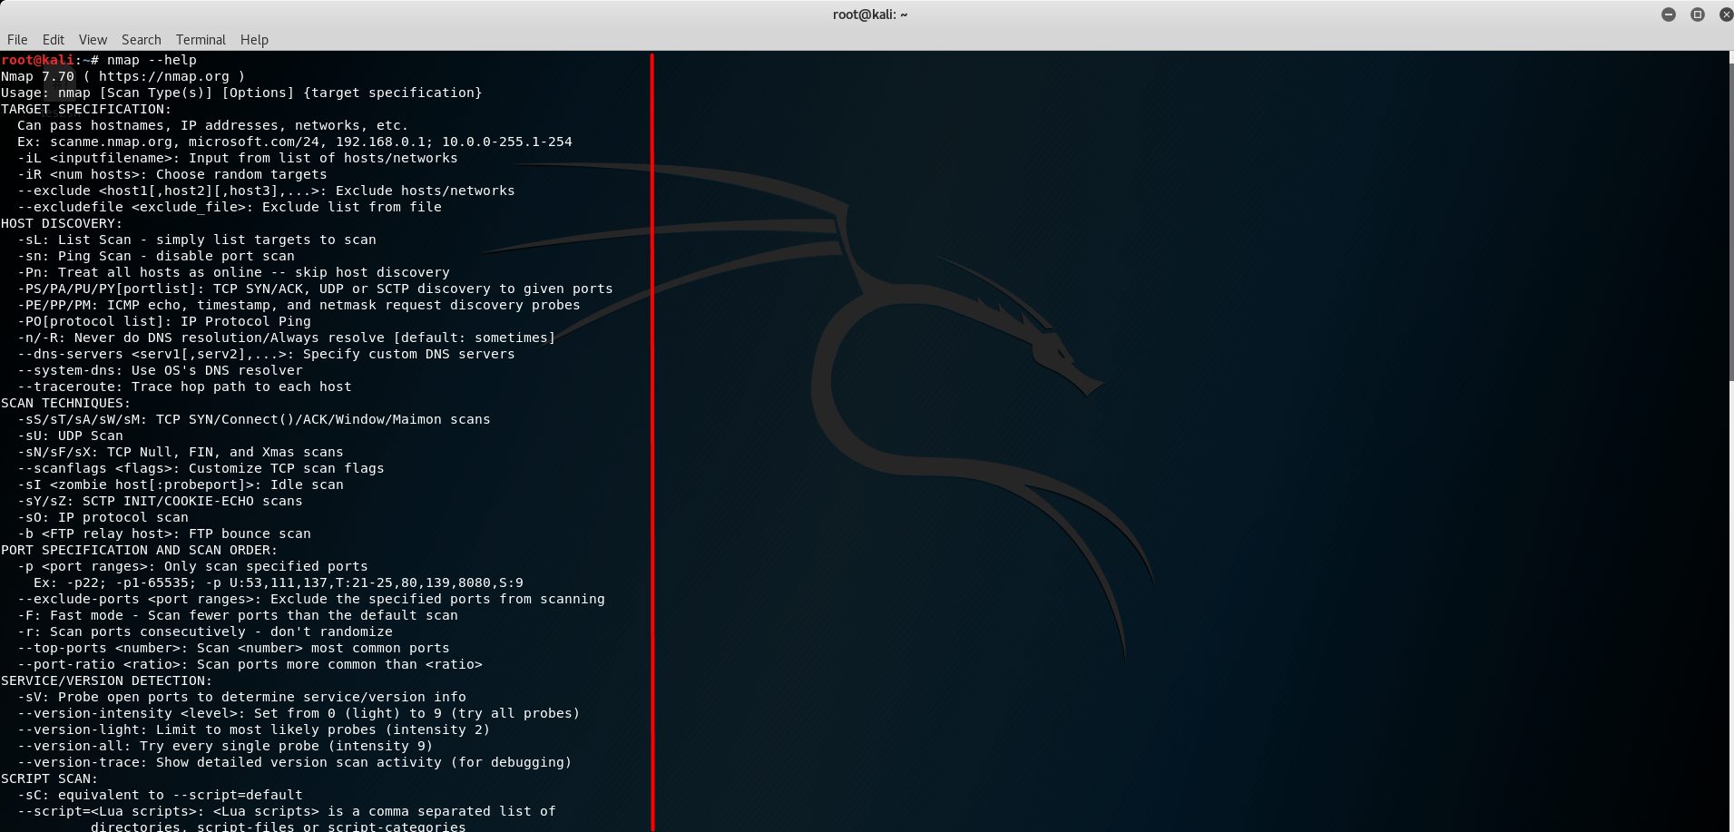Click the 'SERVICE/VERSION DETECTION:' heading
Image resolution: width=1734 pixels, height=832 pixels.
106,680
